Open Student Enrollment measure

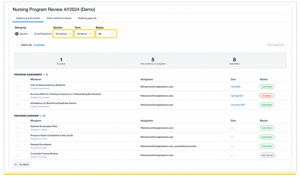(x=41, y=144)
